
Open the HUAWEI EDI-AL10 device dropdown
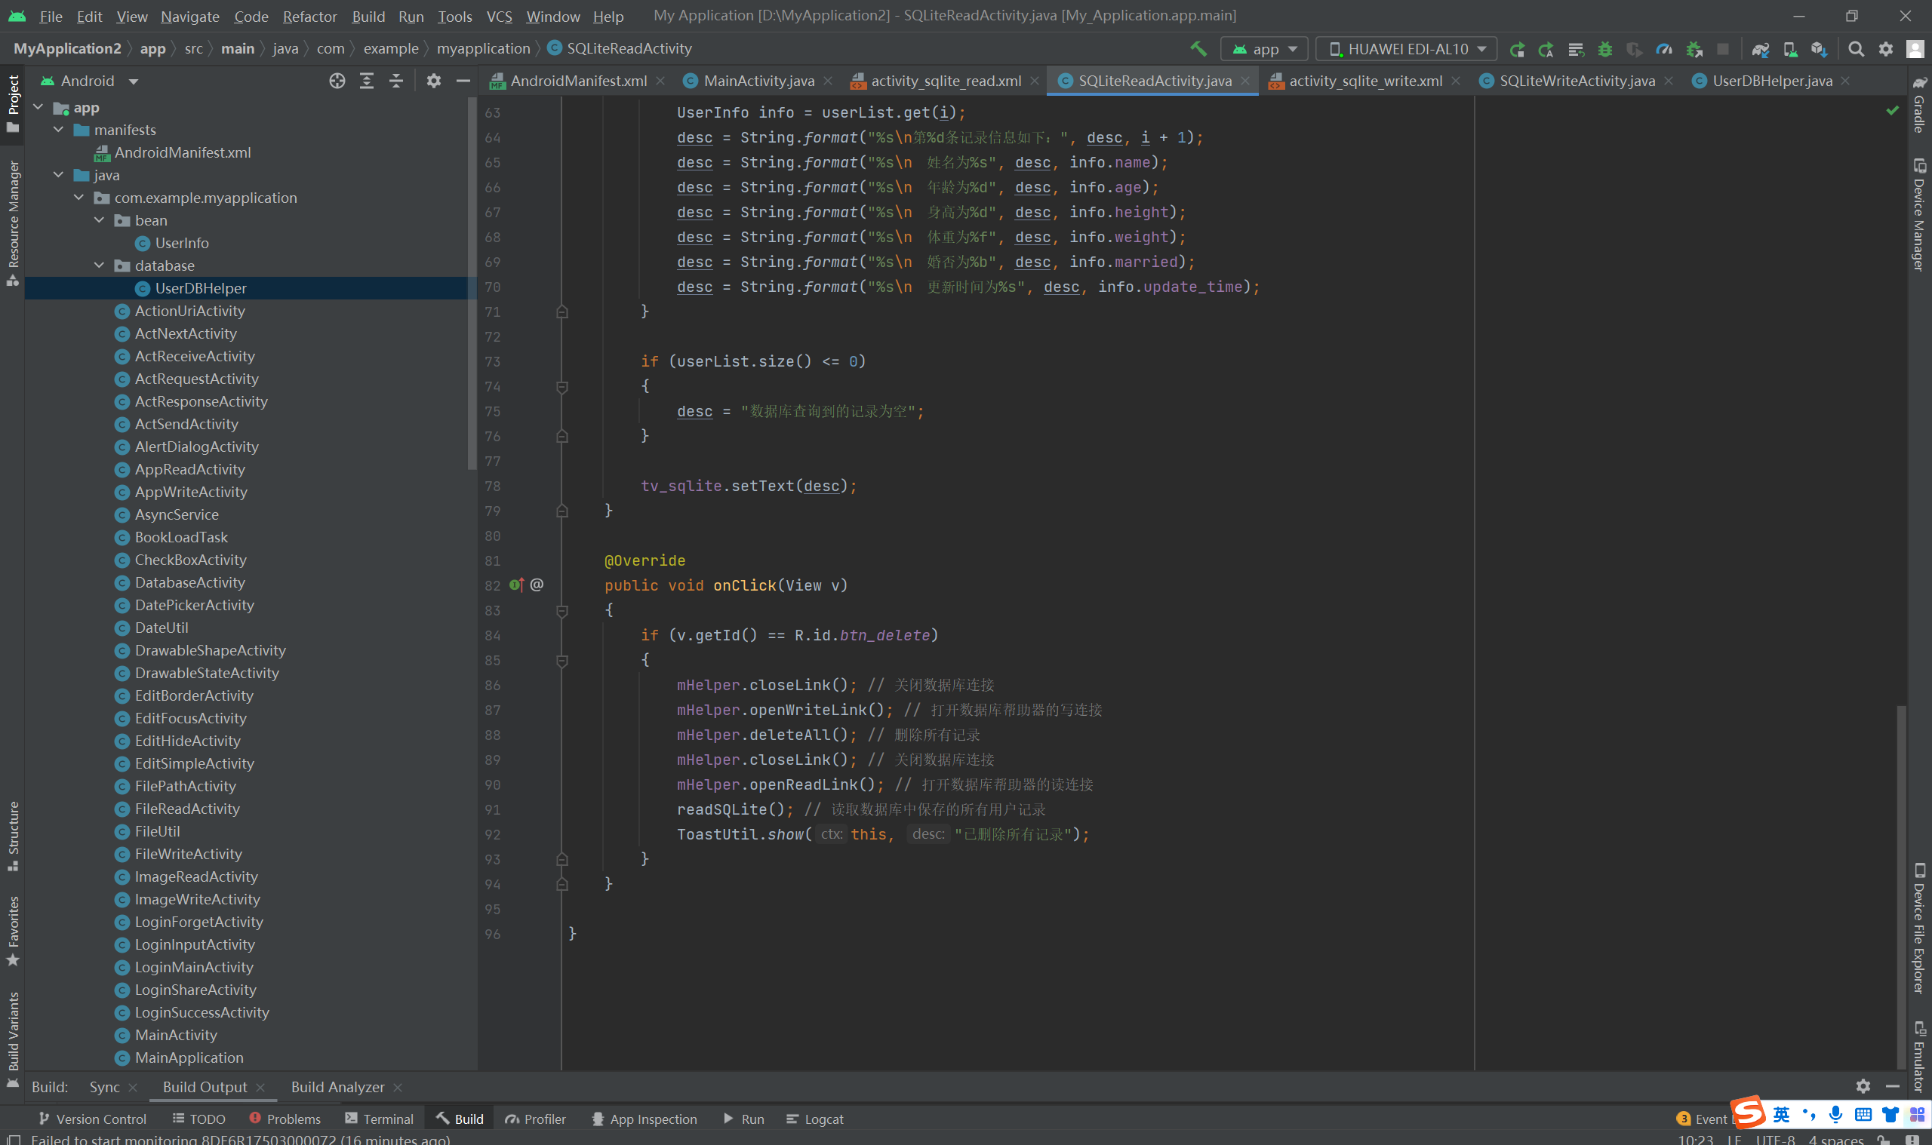point(1405,48)
